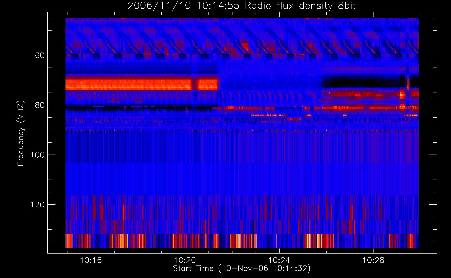451x278 pixels.
Task: Click the 10:16 time tick label
Action: (91, 260)
